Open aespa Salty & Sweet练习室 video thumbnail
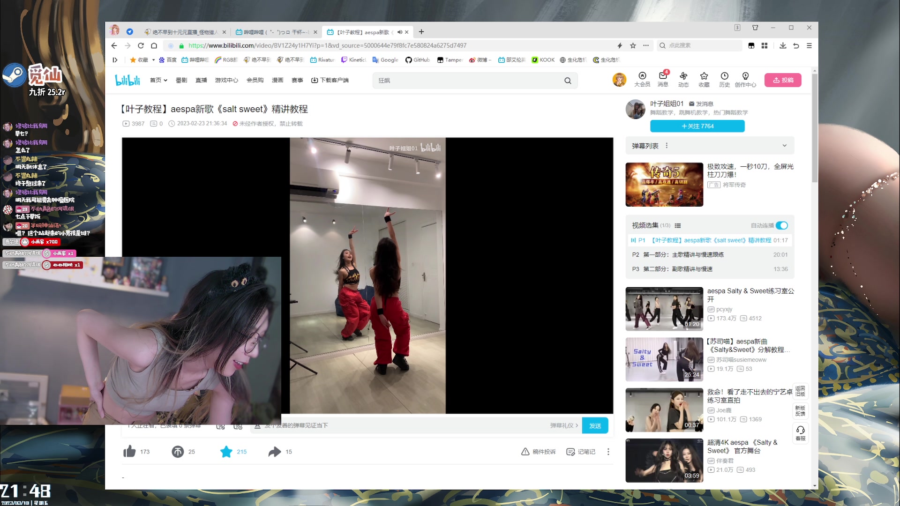 [x=664, y=309]
